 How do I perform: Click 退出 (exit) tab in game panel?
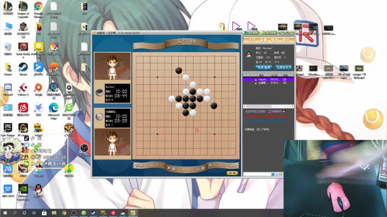[286, 40]
